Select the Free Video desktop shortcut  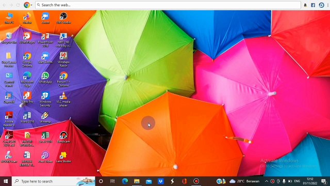pos(45,157)
